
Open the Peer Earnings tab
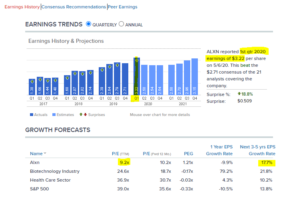click(x=122, y=7)
